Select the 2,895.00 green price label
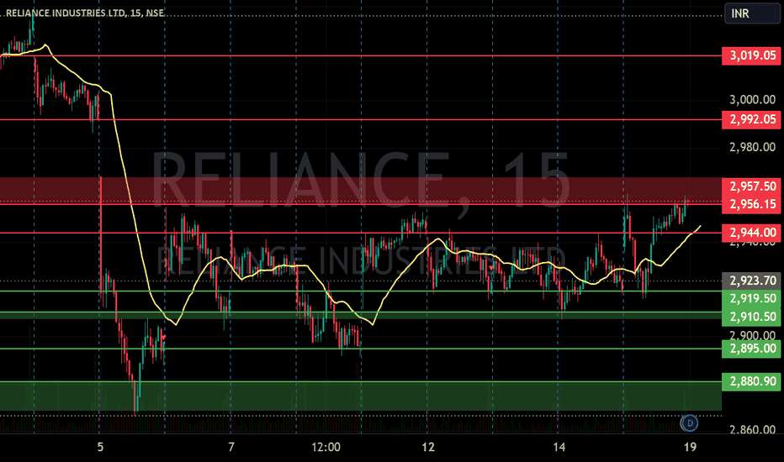784x462 pixels. coord(751,349)
